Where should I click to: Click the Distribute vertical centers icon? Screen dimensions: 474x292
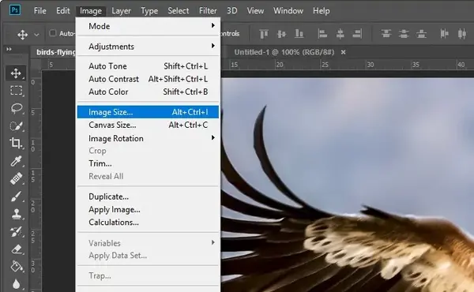[404, 34]
